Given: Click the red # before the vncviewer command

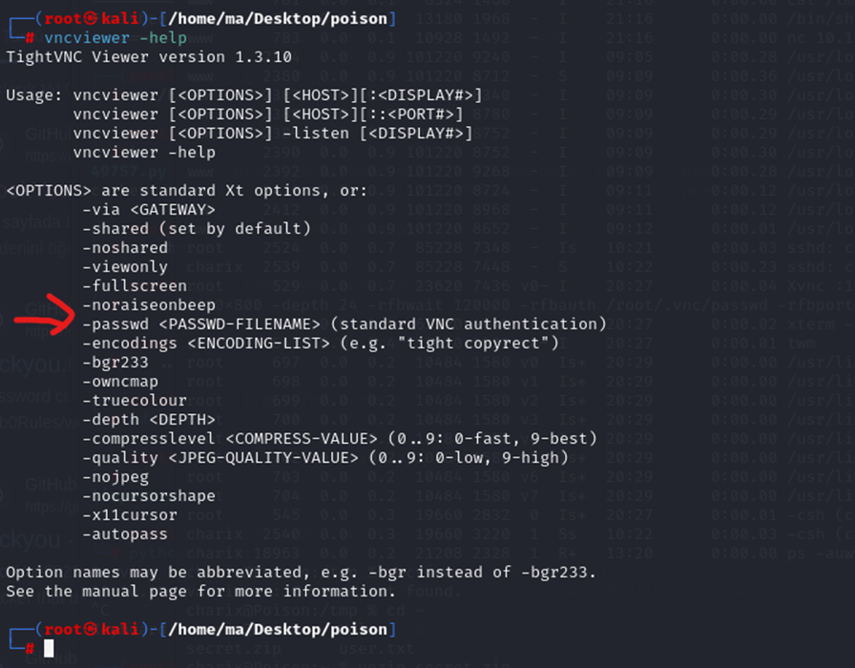Looking at the screenshot, I should pos(31,38).
